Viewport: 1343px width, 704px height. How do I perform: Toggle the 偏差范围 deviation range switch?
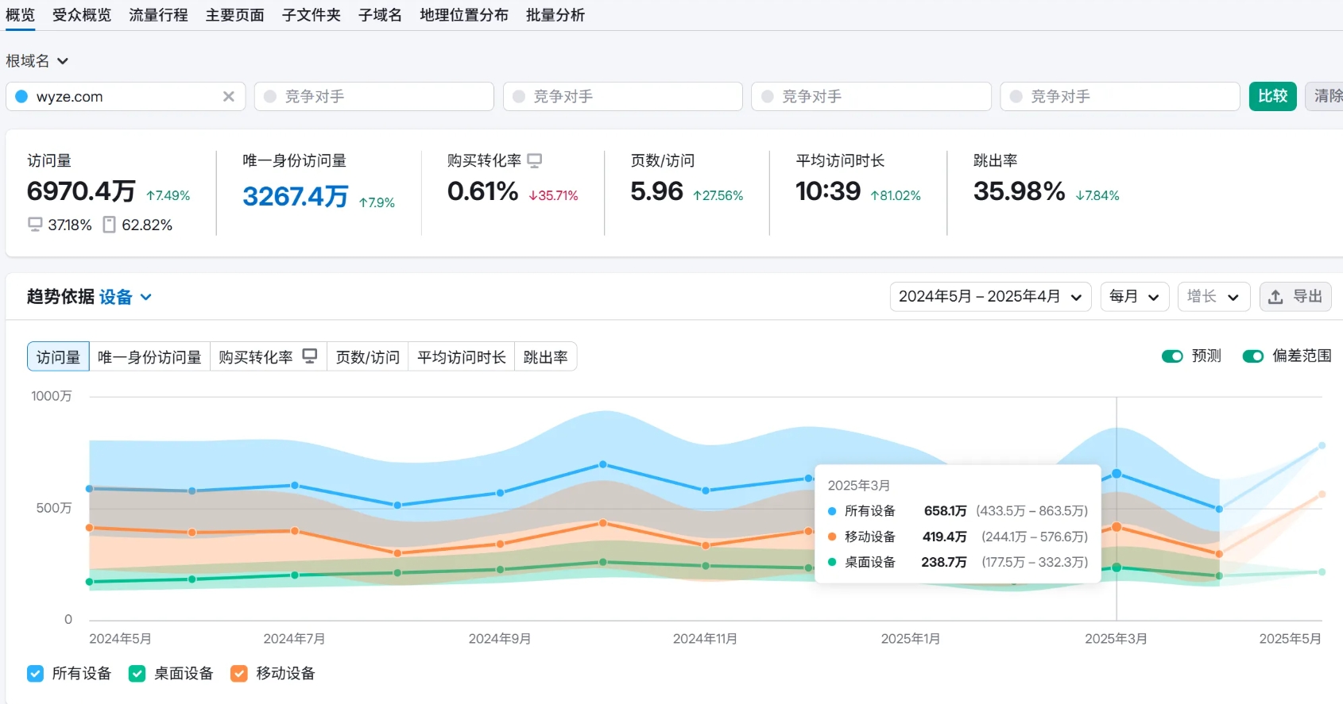(x=1253, y=356)
